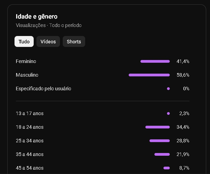Image resolution: width=210 pixels, height=174 pixels.
Task: Click the 34,4% value for ages 18–24
Action: [183, 127]
